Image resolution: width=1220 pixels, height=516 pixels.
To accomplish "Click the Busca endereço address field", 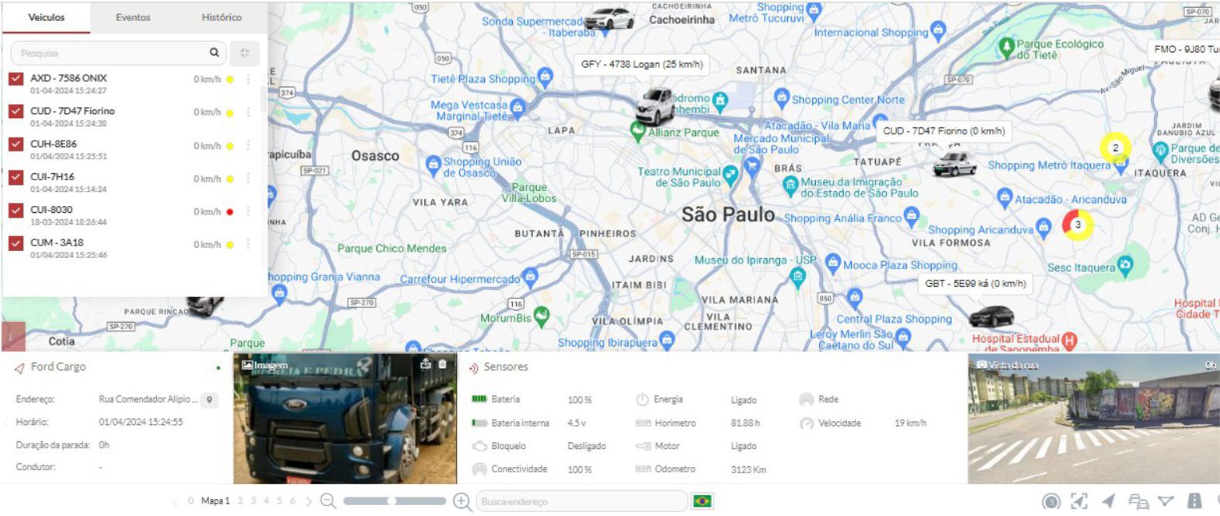I will coord(581,501).
